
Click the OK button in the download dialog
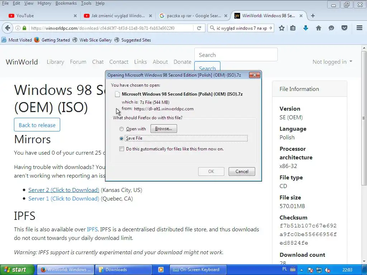coord(211,172)
